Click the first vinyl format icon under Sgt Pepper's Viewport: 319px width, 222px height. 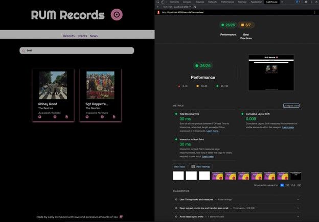click(x=87, y=117)
